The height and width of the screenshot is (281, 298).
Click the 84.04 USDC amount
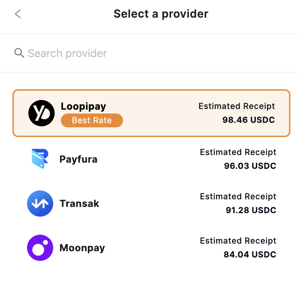coord(250,255)
